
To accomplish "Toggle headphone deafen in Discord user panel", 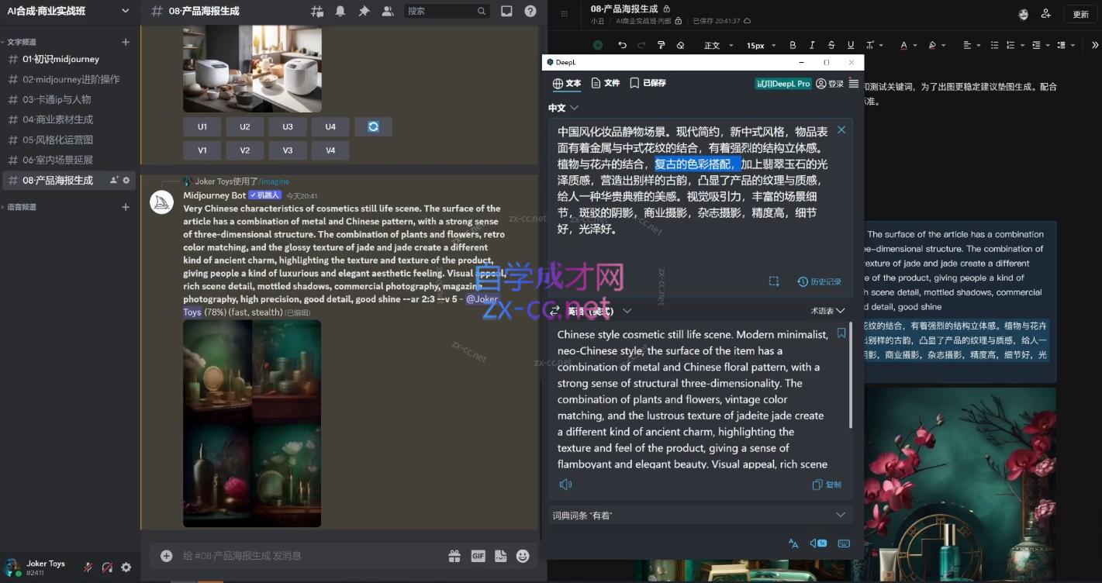I will click(107, 567).
